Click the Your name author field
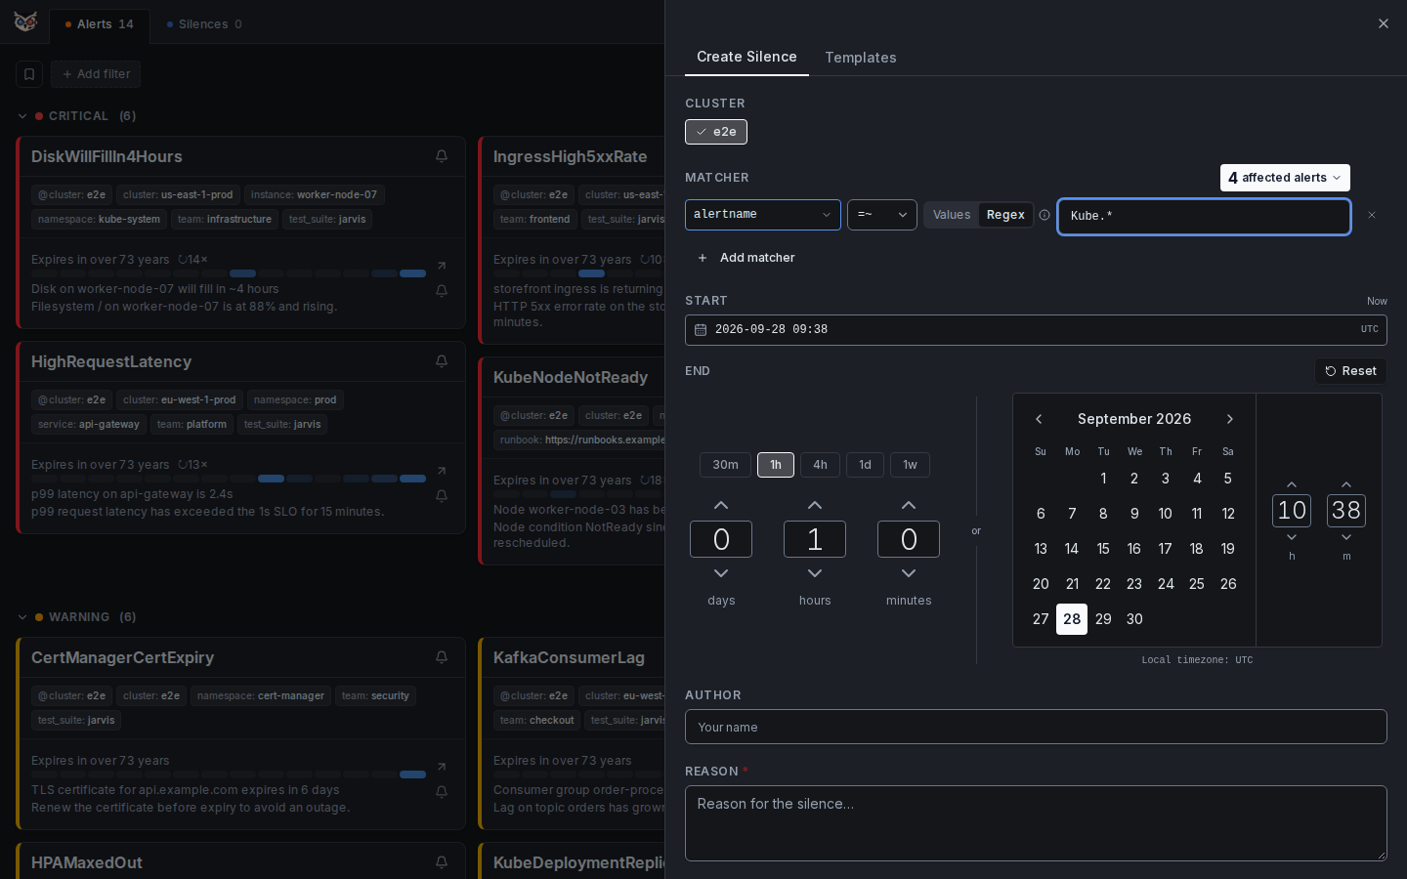Viewport: 1407px width, 879px height. point(1036,727)
